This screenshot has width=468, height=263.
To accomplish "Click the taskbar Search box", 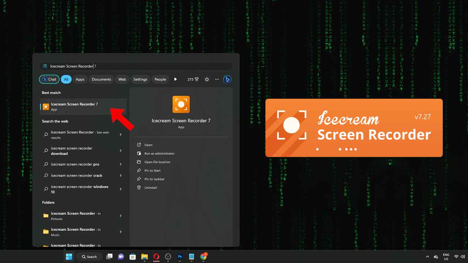I will [x=89, y=257].
